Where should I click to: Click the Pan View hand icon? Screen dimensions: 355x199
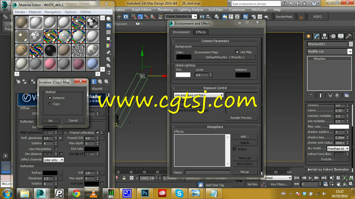click(x=338, y=184)
